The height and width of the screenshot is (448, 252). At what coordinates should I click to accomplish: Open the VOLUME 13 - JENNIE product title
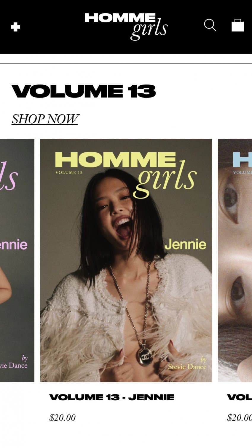point(112,397)
